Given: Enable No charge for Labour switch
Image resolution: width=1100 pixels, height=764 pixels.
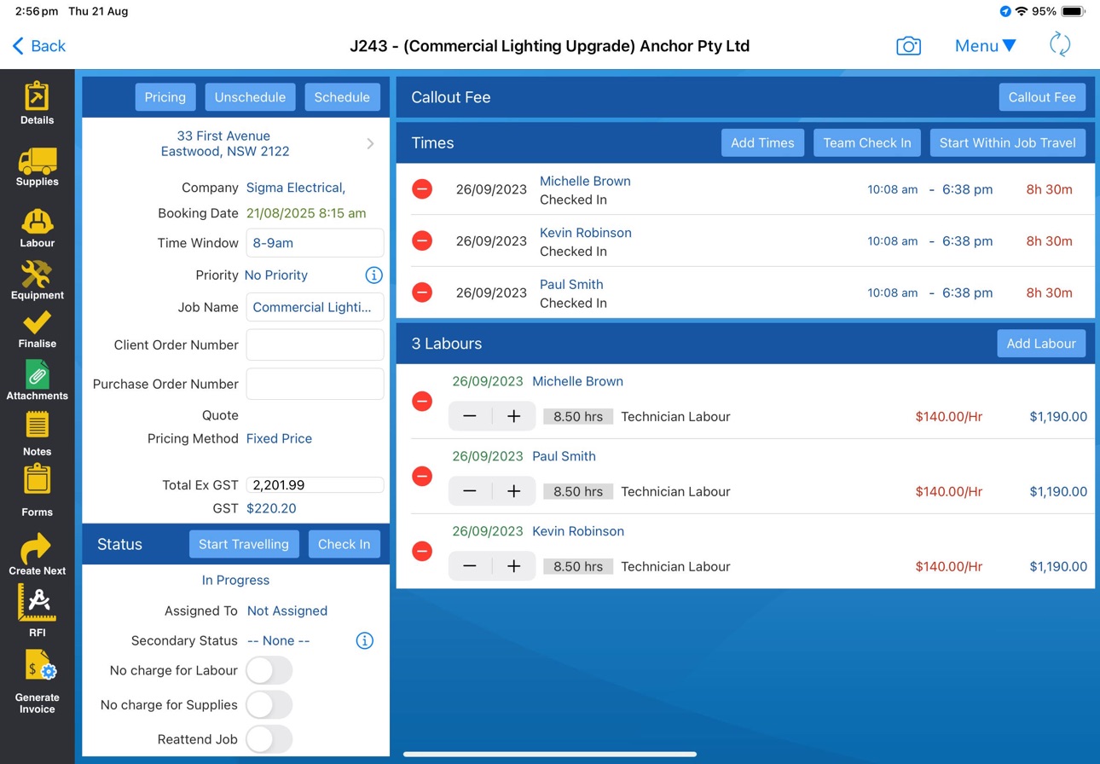Looking at the screenshot, I should tap(269, 670).
